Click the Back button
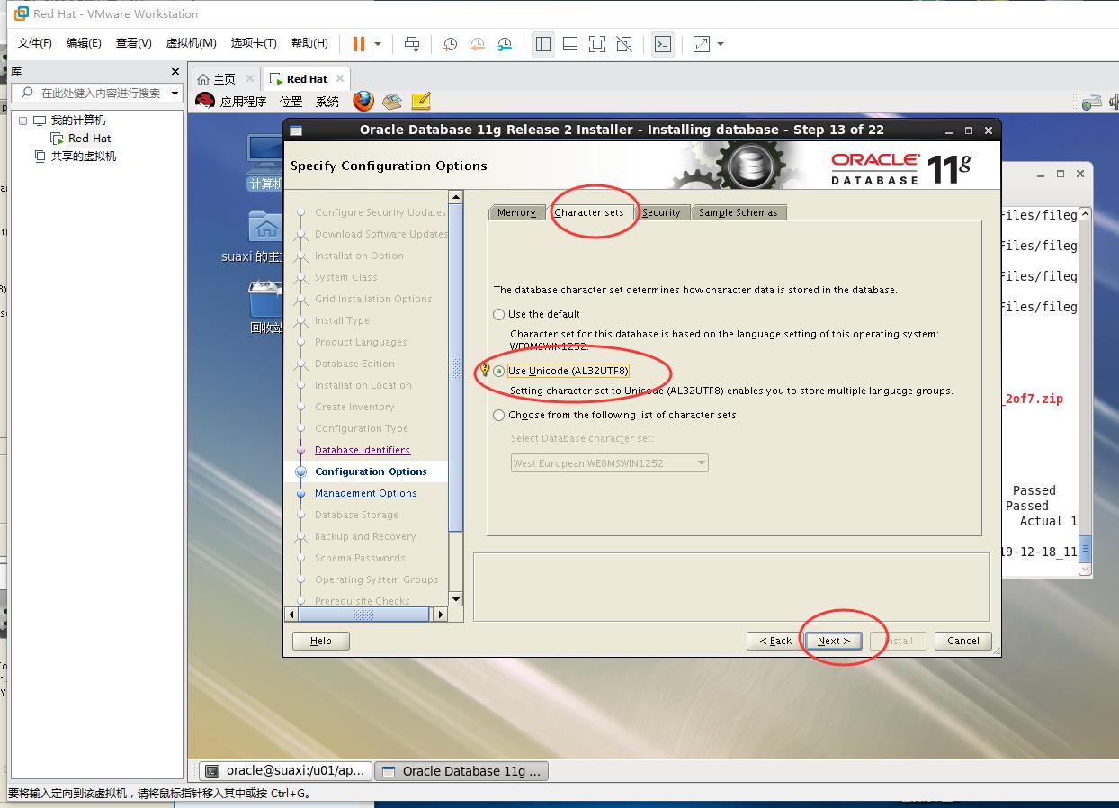1119x808 pixels. coord(775,641)
